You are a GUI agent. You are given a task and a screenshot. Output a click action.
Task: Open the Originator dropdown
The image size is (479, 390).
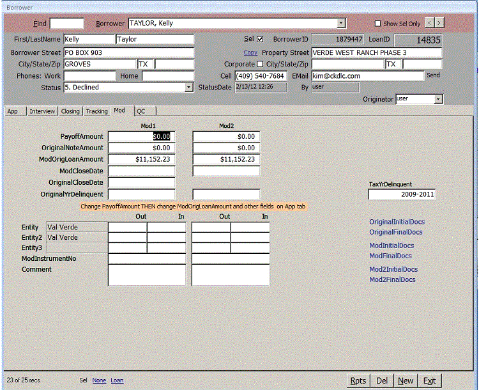(438, 99)
